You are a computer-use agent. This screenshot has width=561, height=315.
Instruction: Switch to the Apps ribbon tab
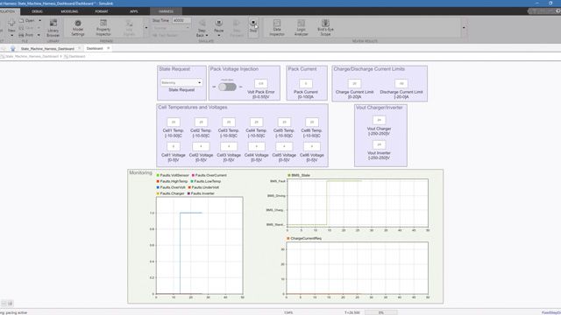tap(134, 11)
